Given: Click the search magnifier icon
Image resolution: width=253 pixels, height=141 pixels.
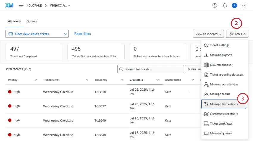Looking at the screenshot, I should point(121,69).
